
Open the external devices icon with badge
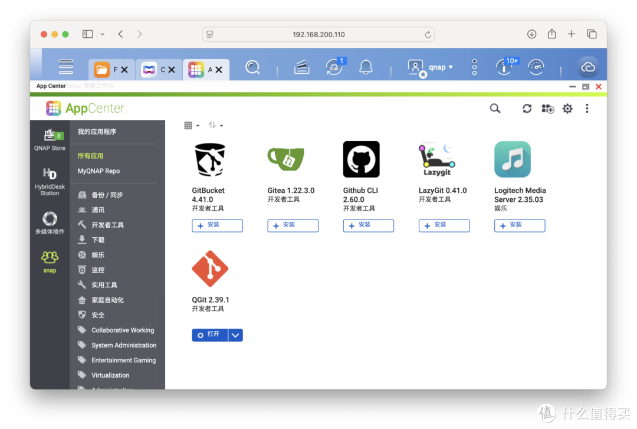point(334,67)
